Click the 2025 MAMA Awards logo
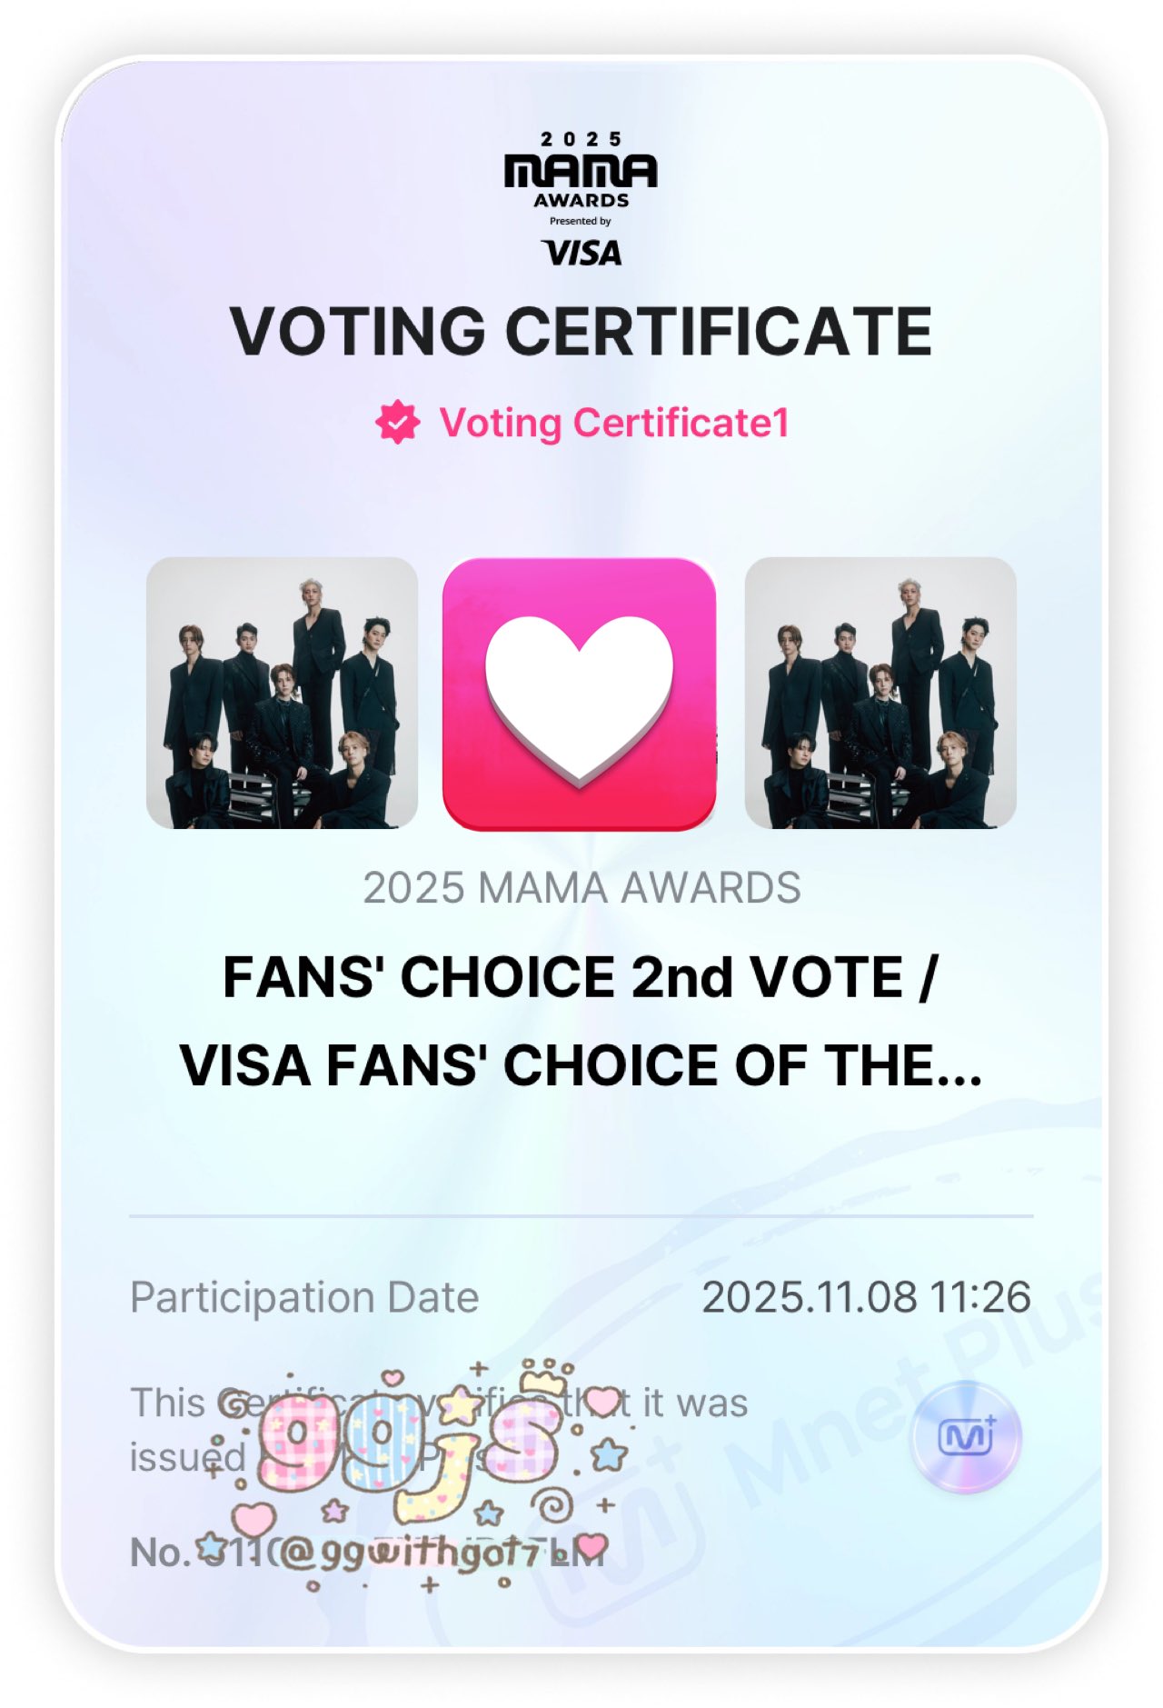The image size is (1163, 1708). 581,169
